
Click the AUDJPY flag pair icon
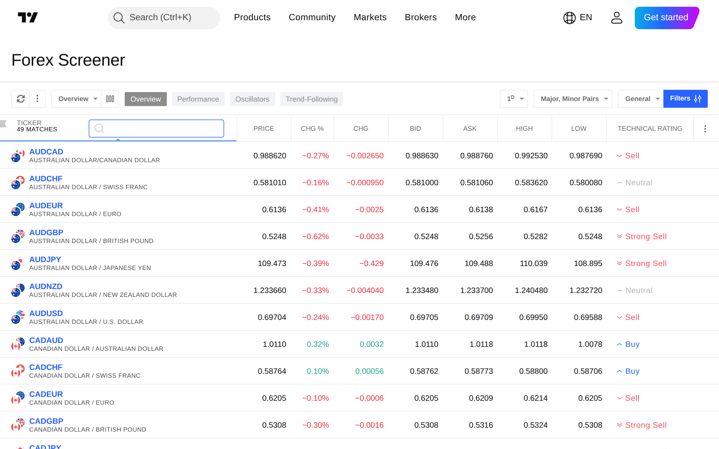coord(18,264)
